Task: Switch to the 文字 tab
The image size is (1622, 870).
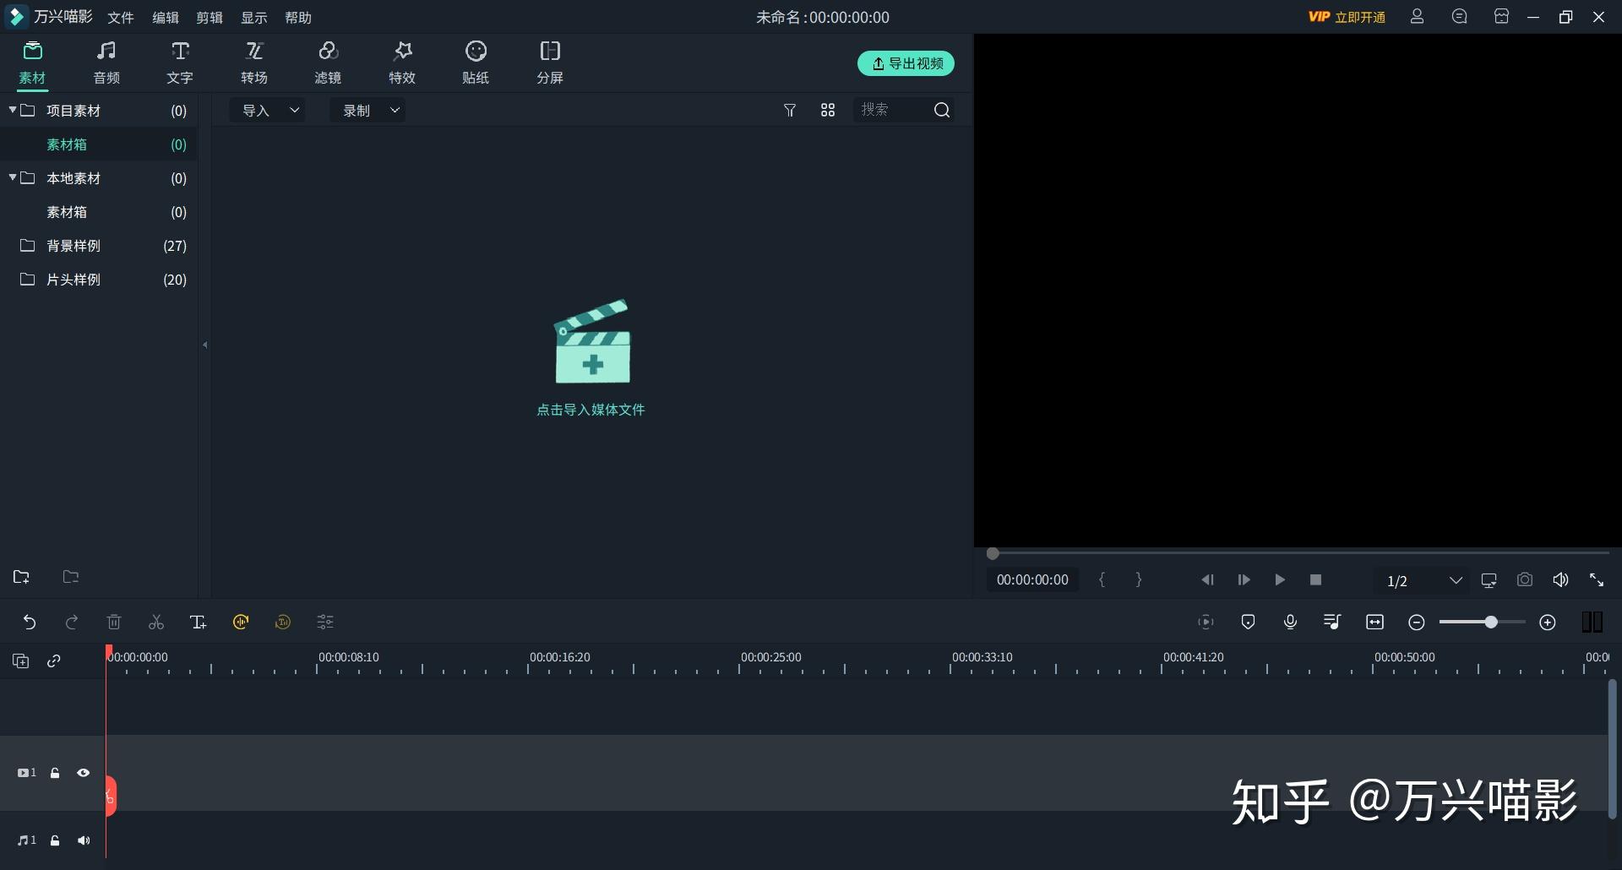Action: (180, 63)
